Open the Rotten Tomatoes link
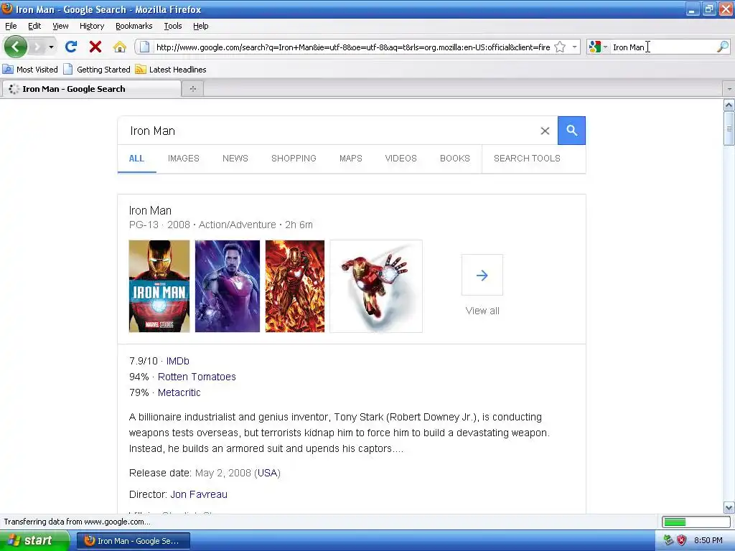Image resolution: width=735 pixels, height=551 pixels. click(x=197, y=377)
